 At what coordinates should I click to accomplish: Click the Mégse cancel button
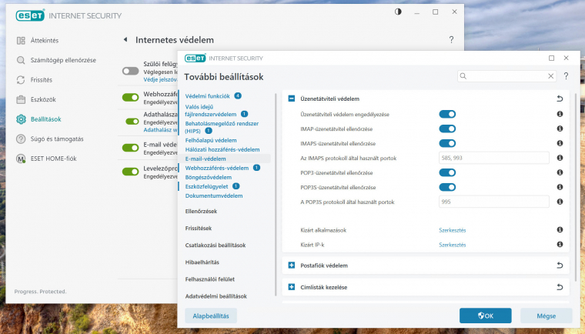[x=547, y=316]
